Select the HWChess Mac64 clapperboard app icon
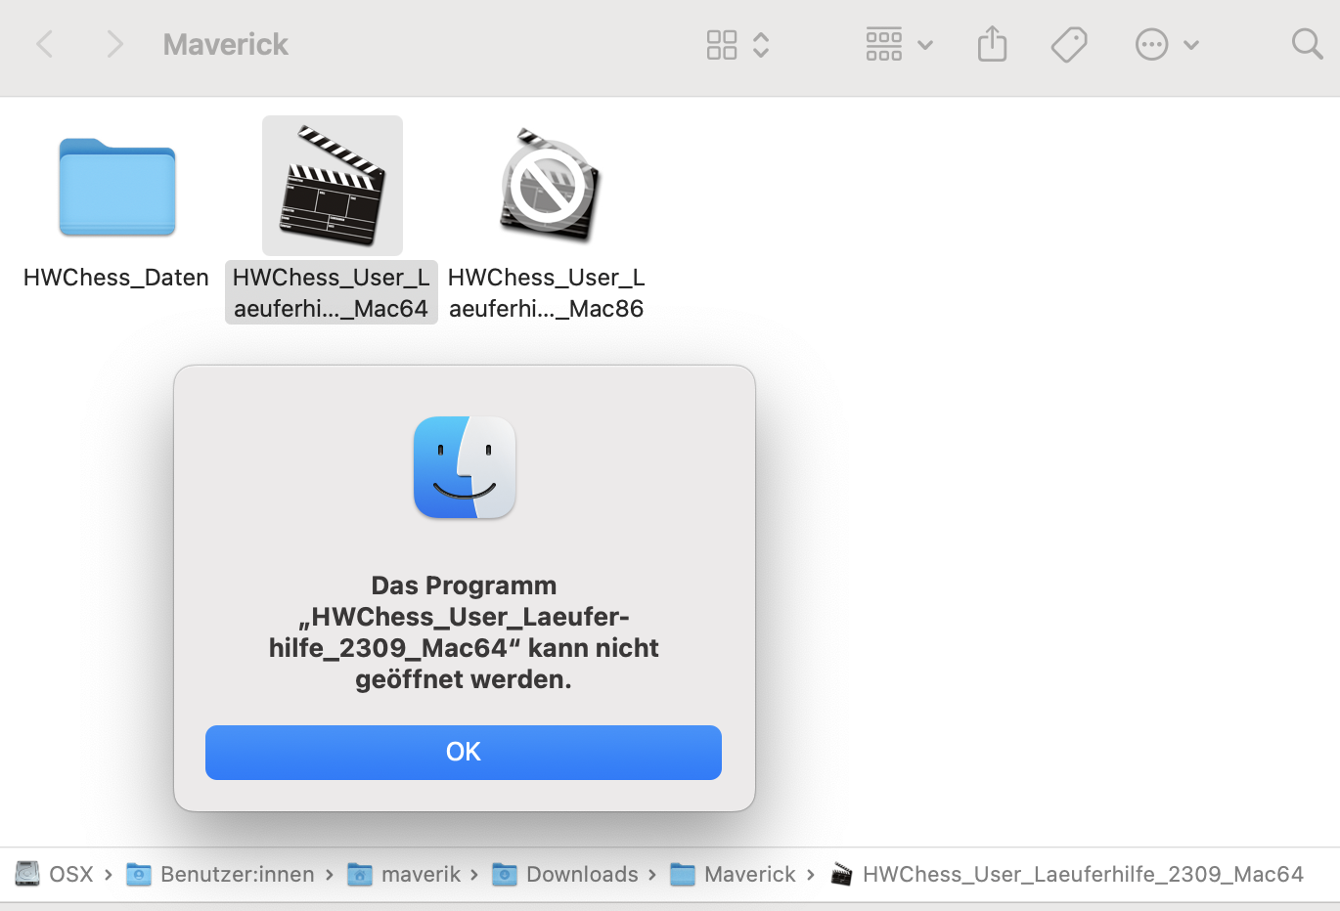This screenshot has height=911, width=1340. tap(332, 185)
